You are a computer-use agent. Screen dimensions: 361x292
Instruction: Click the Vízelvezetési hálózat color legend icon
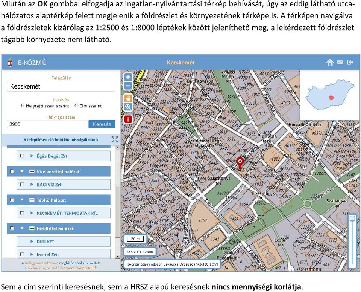[x=32, y=171]
